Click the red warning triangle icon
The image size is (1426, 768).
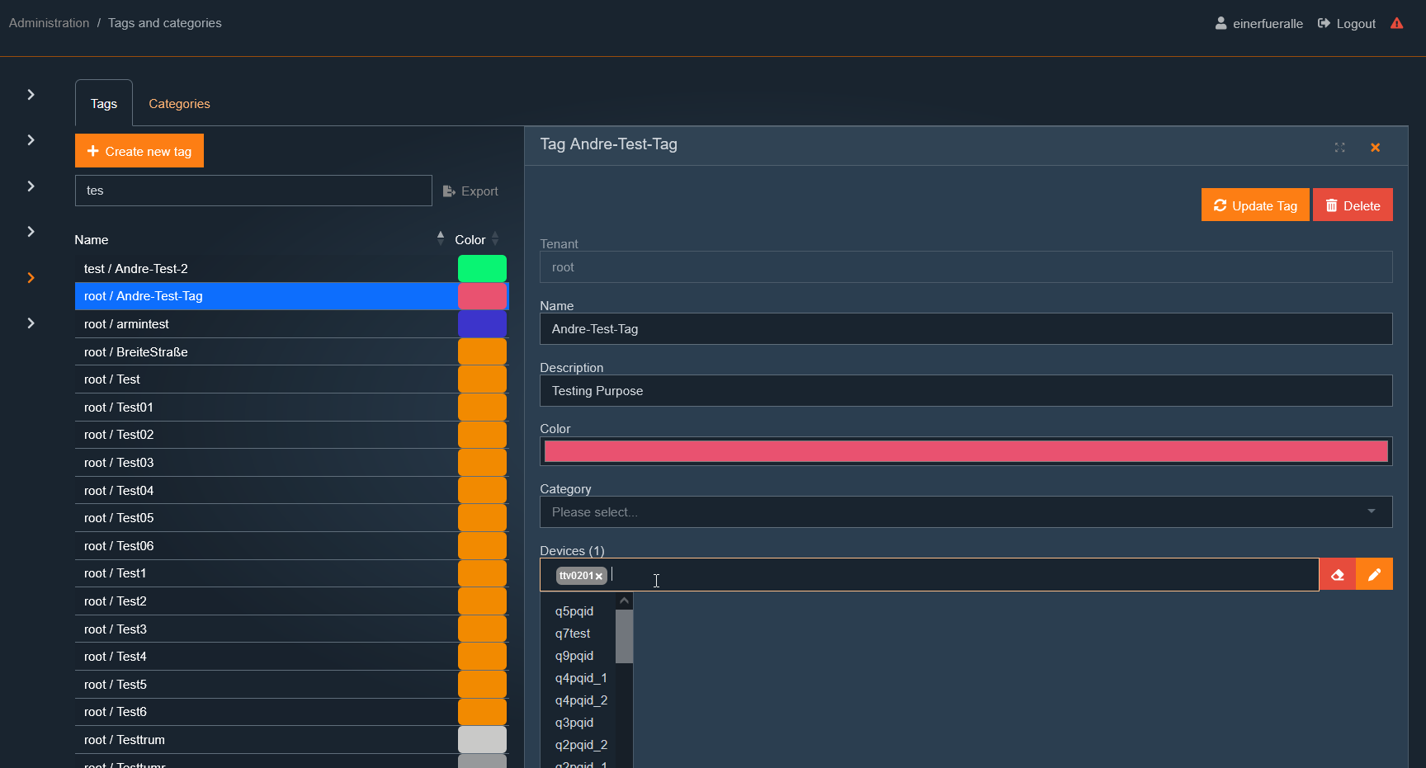point(1396,23)
